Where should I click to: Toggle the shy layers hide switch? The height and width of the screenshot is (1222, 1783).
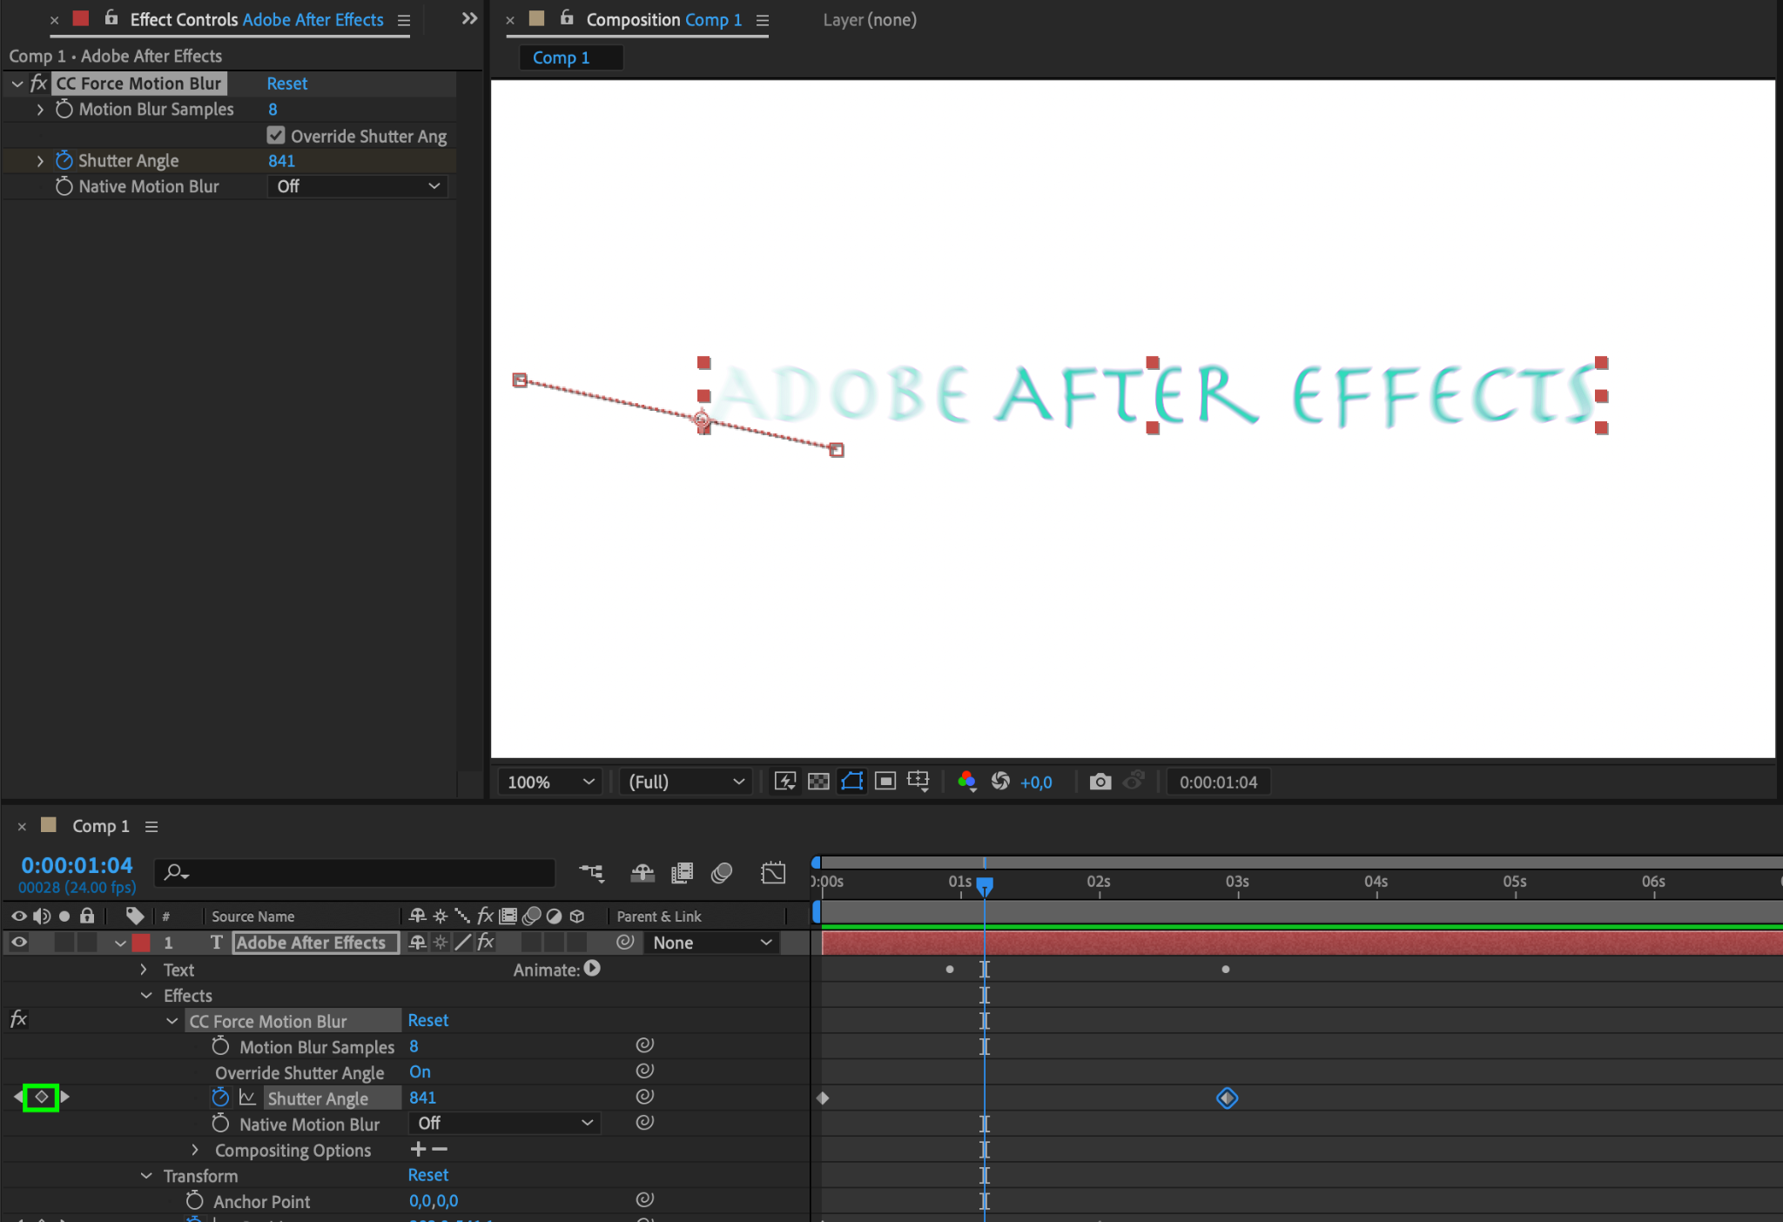(x=643, y=872)
